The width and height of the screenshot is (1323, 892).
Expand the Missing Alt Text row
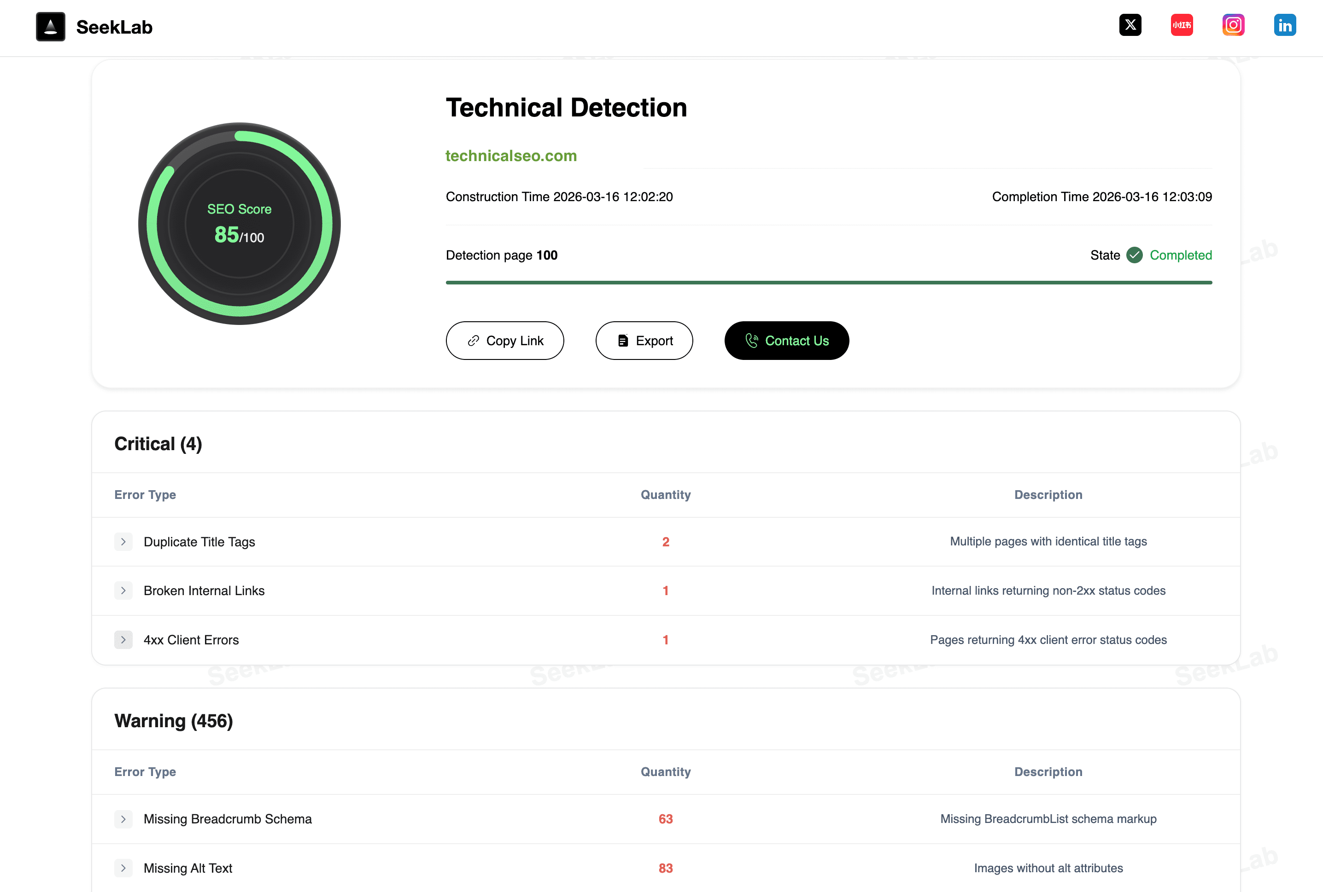(x=123, y=868)
